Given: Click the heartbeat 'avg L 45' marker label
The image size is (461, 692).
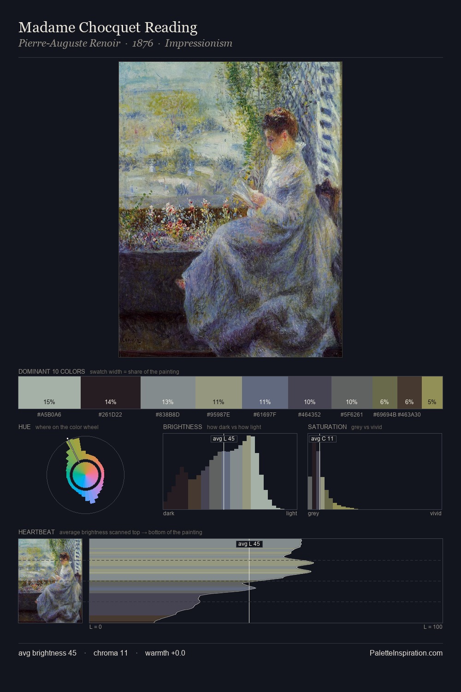Looking at the screenshot, I should [249, 544].
